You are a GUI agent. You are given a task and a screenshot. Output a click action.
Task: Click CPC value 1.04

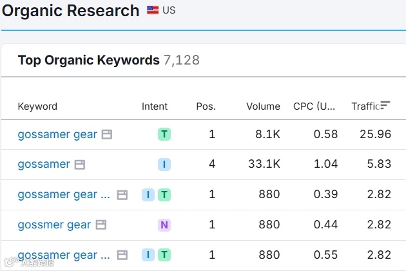click(x=325, y=164)
